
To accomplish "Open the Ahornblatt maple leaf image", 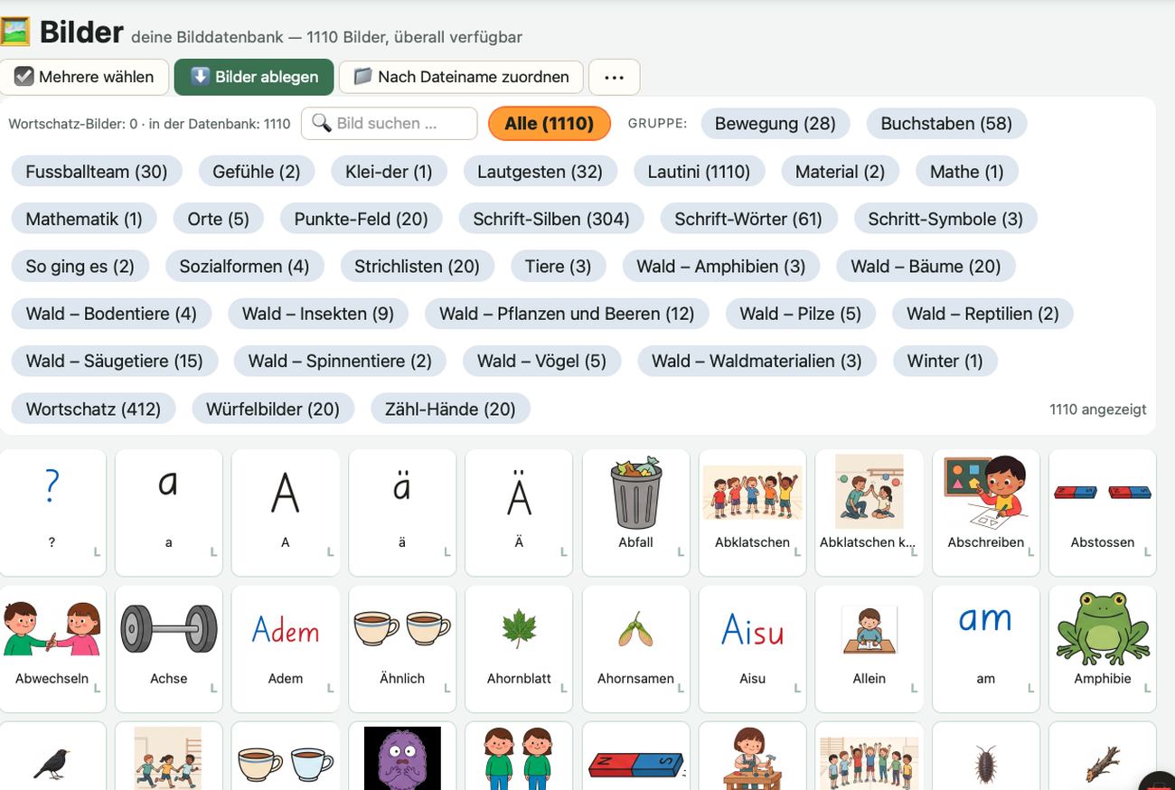I will (x=519, y=649).
